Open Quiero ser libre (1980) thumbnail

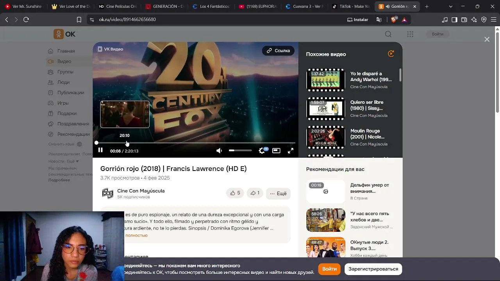point(325,108)
